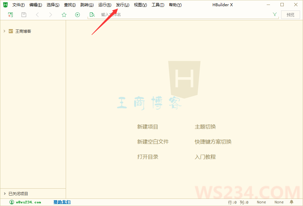Expand the 已关闭项目 section
This screenshot has width=303, height=206.
point(5,194)
